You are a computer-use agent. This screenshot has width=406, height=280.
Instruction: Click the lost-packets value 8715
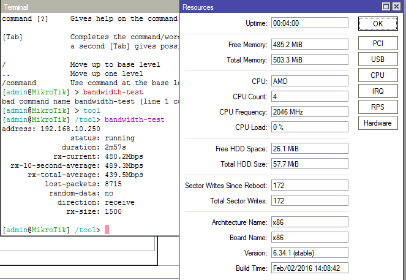[x=113, y=184]
